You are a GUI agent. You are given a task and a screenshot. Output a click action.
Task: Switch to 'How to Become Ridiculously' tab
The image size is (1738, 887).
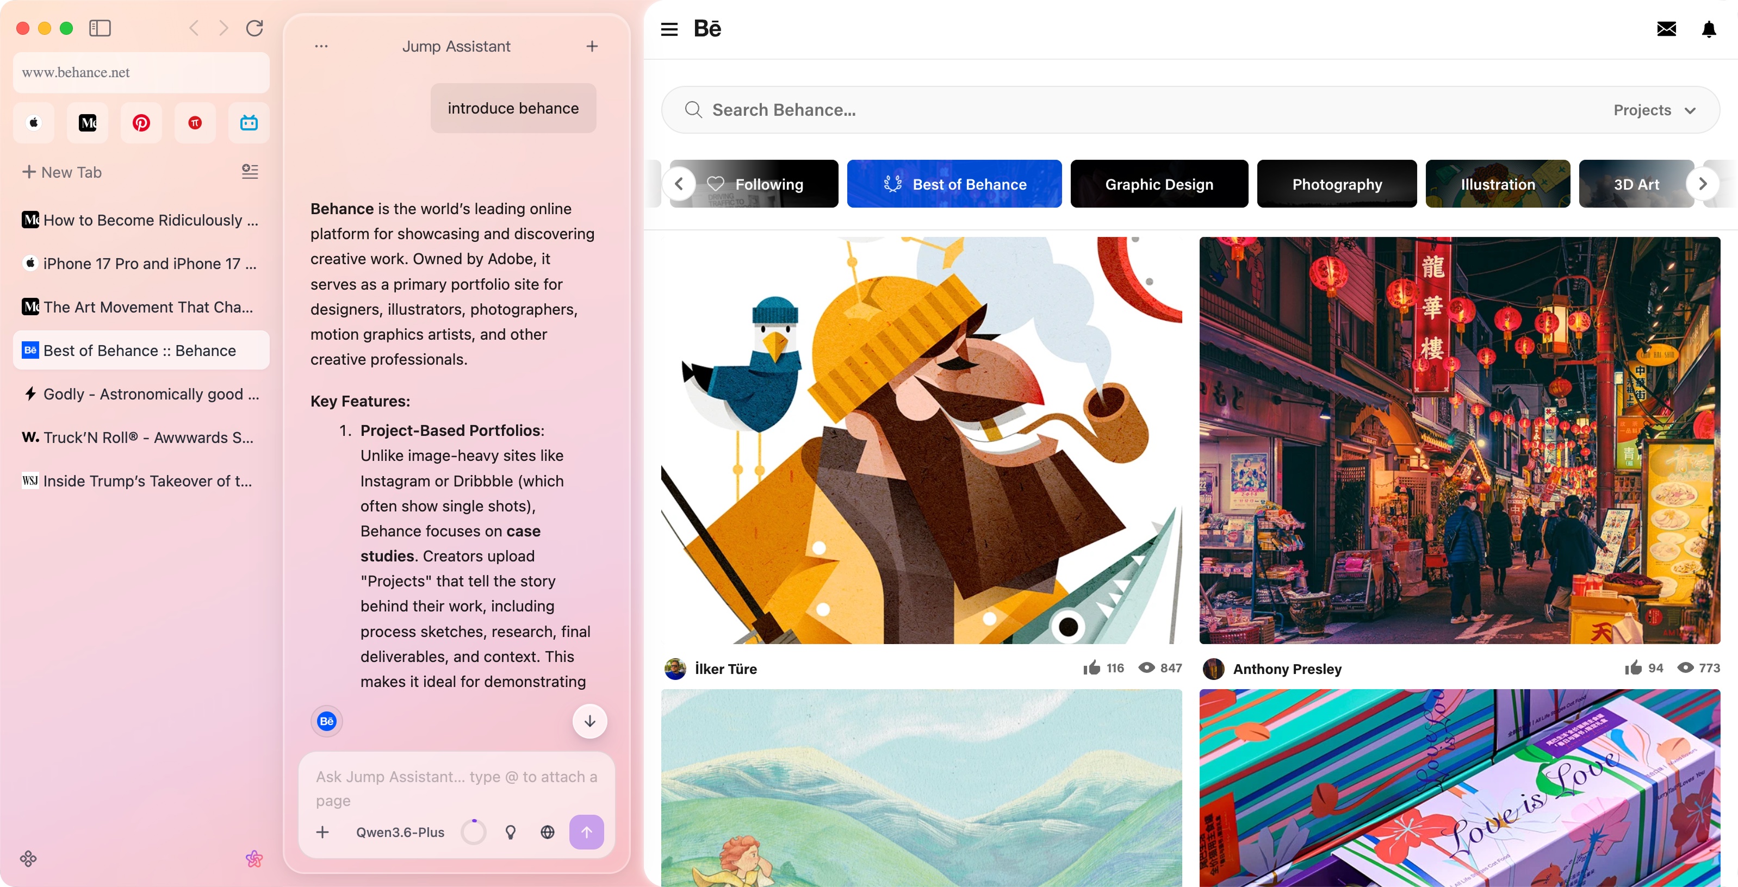click(x=141, y=220)
